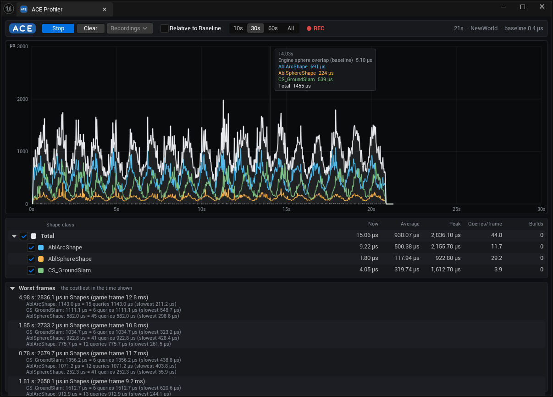
Task: Collapse the Worst frames section
Action: 12,288
